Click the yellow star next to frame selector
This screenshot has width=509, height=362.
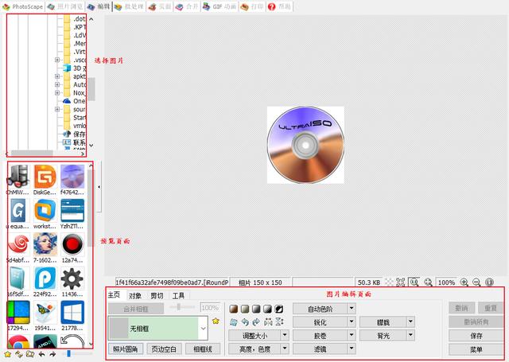[216, 321]
